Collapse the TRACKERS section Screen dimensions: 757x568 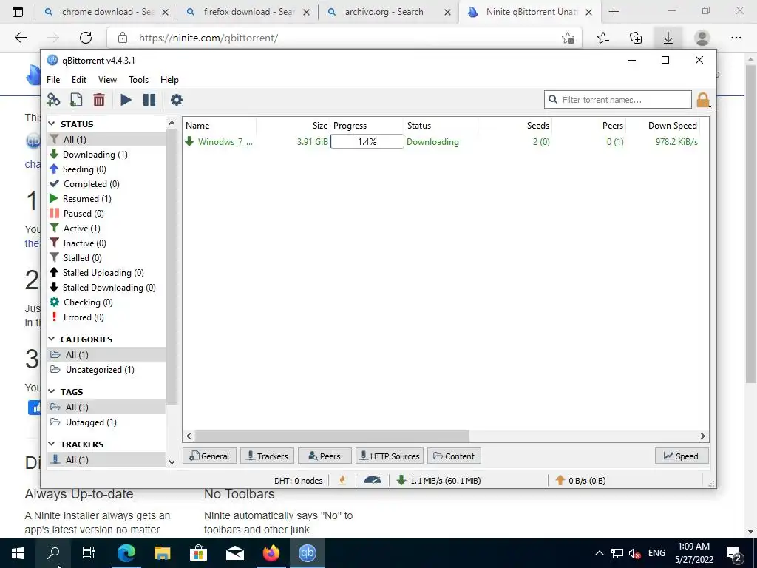point(52,444)
